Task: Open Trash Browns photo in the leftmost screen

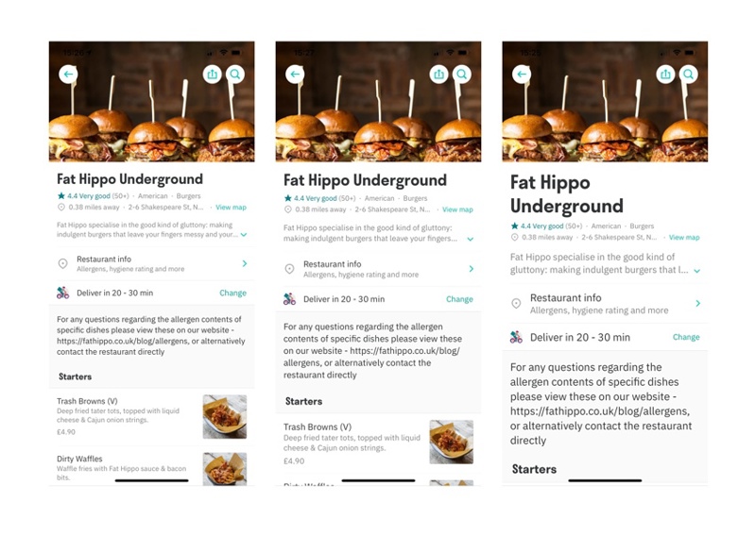Action: point(225,416)
